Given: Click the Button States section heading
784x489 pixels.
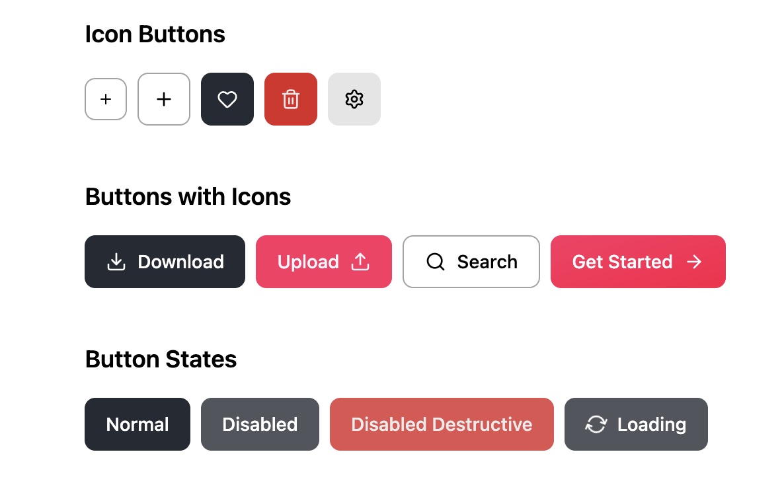Looking at the screenshot, I should pos(161,359).
